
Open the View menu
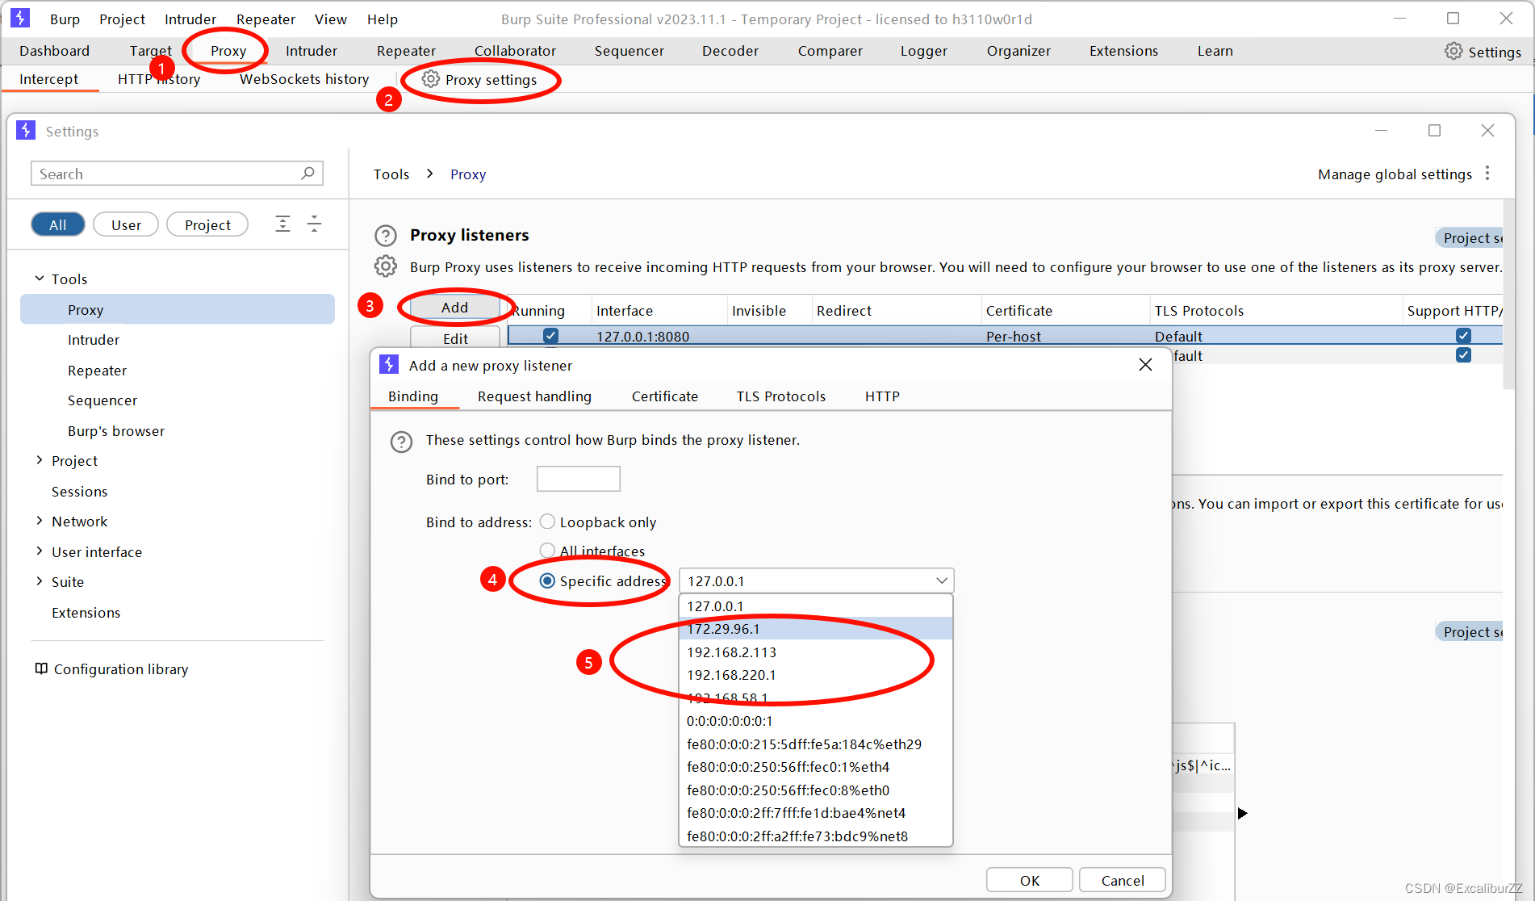point(331,19)
